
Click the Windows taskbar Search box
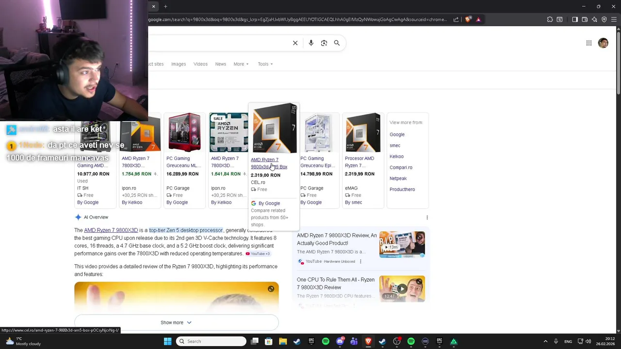tap(211, 341)
